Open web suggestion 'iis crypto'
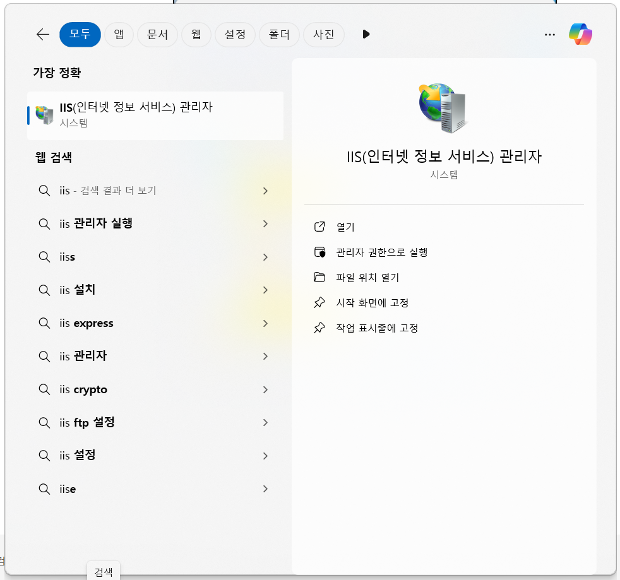 (x=155, y=389)
